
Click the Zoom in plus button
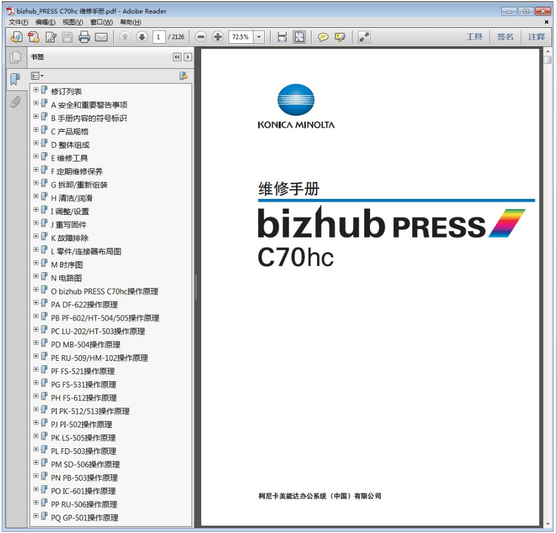click(x=218, y=36)
